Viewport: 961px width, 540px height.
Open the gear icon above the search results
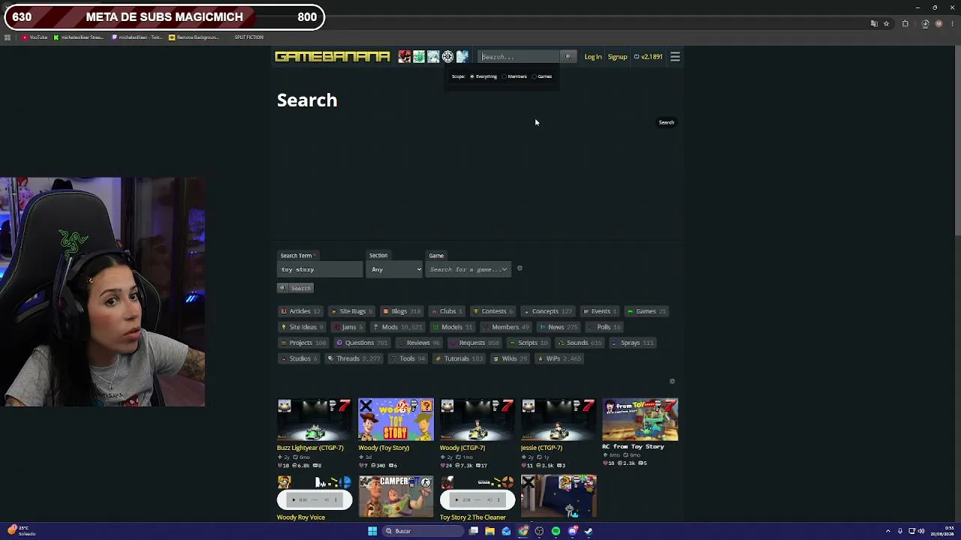[x=672, y=381]
